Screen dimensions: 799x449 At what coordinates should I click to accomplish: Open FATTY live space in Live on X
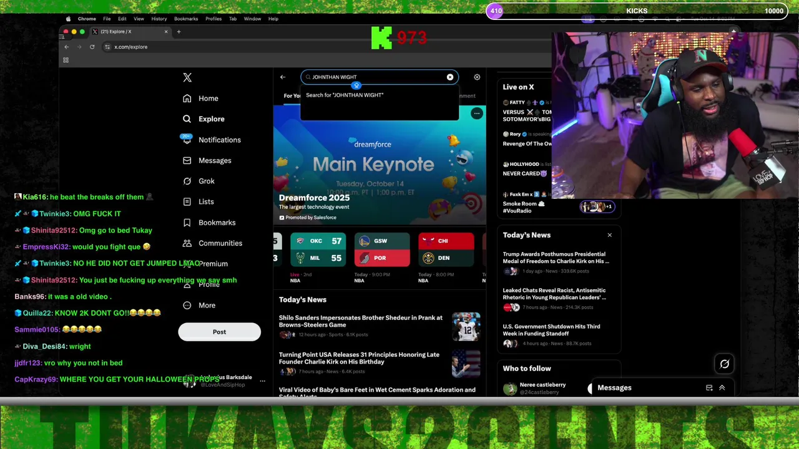pyautogui.click(x=527, y=110)
